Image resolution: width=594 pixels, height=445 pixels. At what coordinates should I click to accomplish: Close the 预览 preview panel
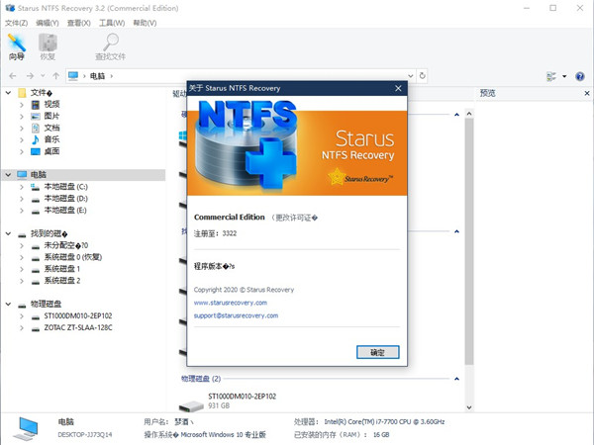pos(587,93)
